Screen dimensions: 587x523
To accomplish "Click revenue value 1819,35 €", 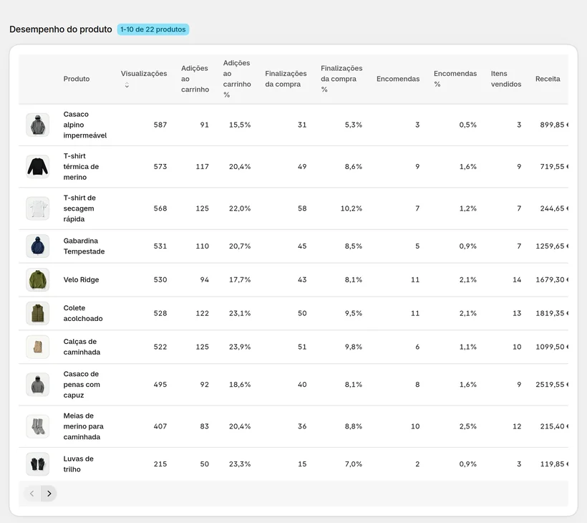I will (552, 313).
